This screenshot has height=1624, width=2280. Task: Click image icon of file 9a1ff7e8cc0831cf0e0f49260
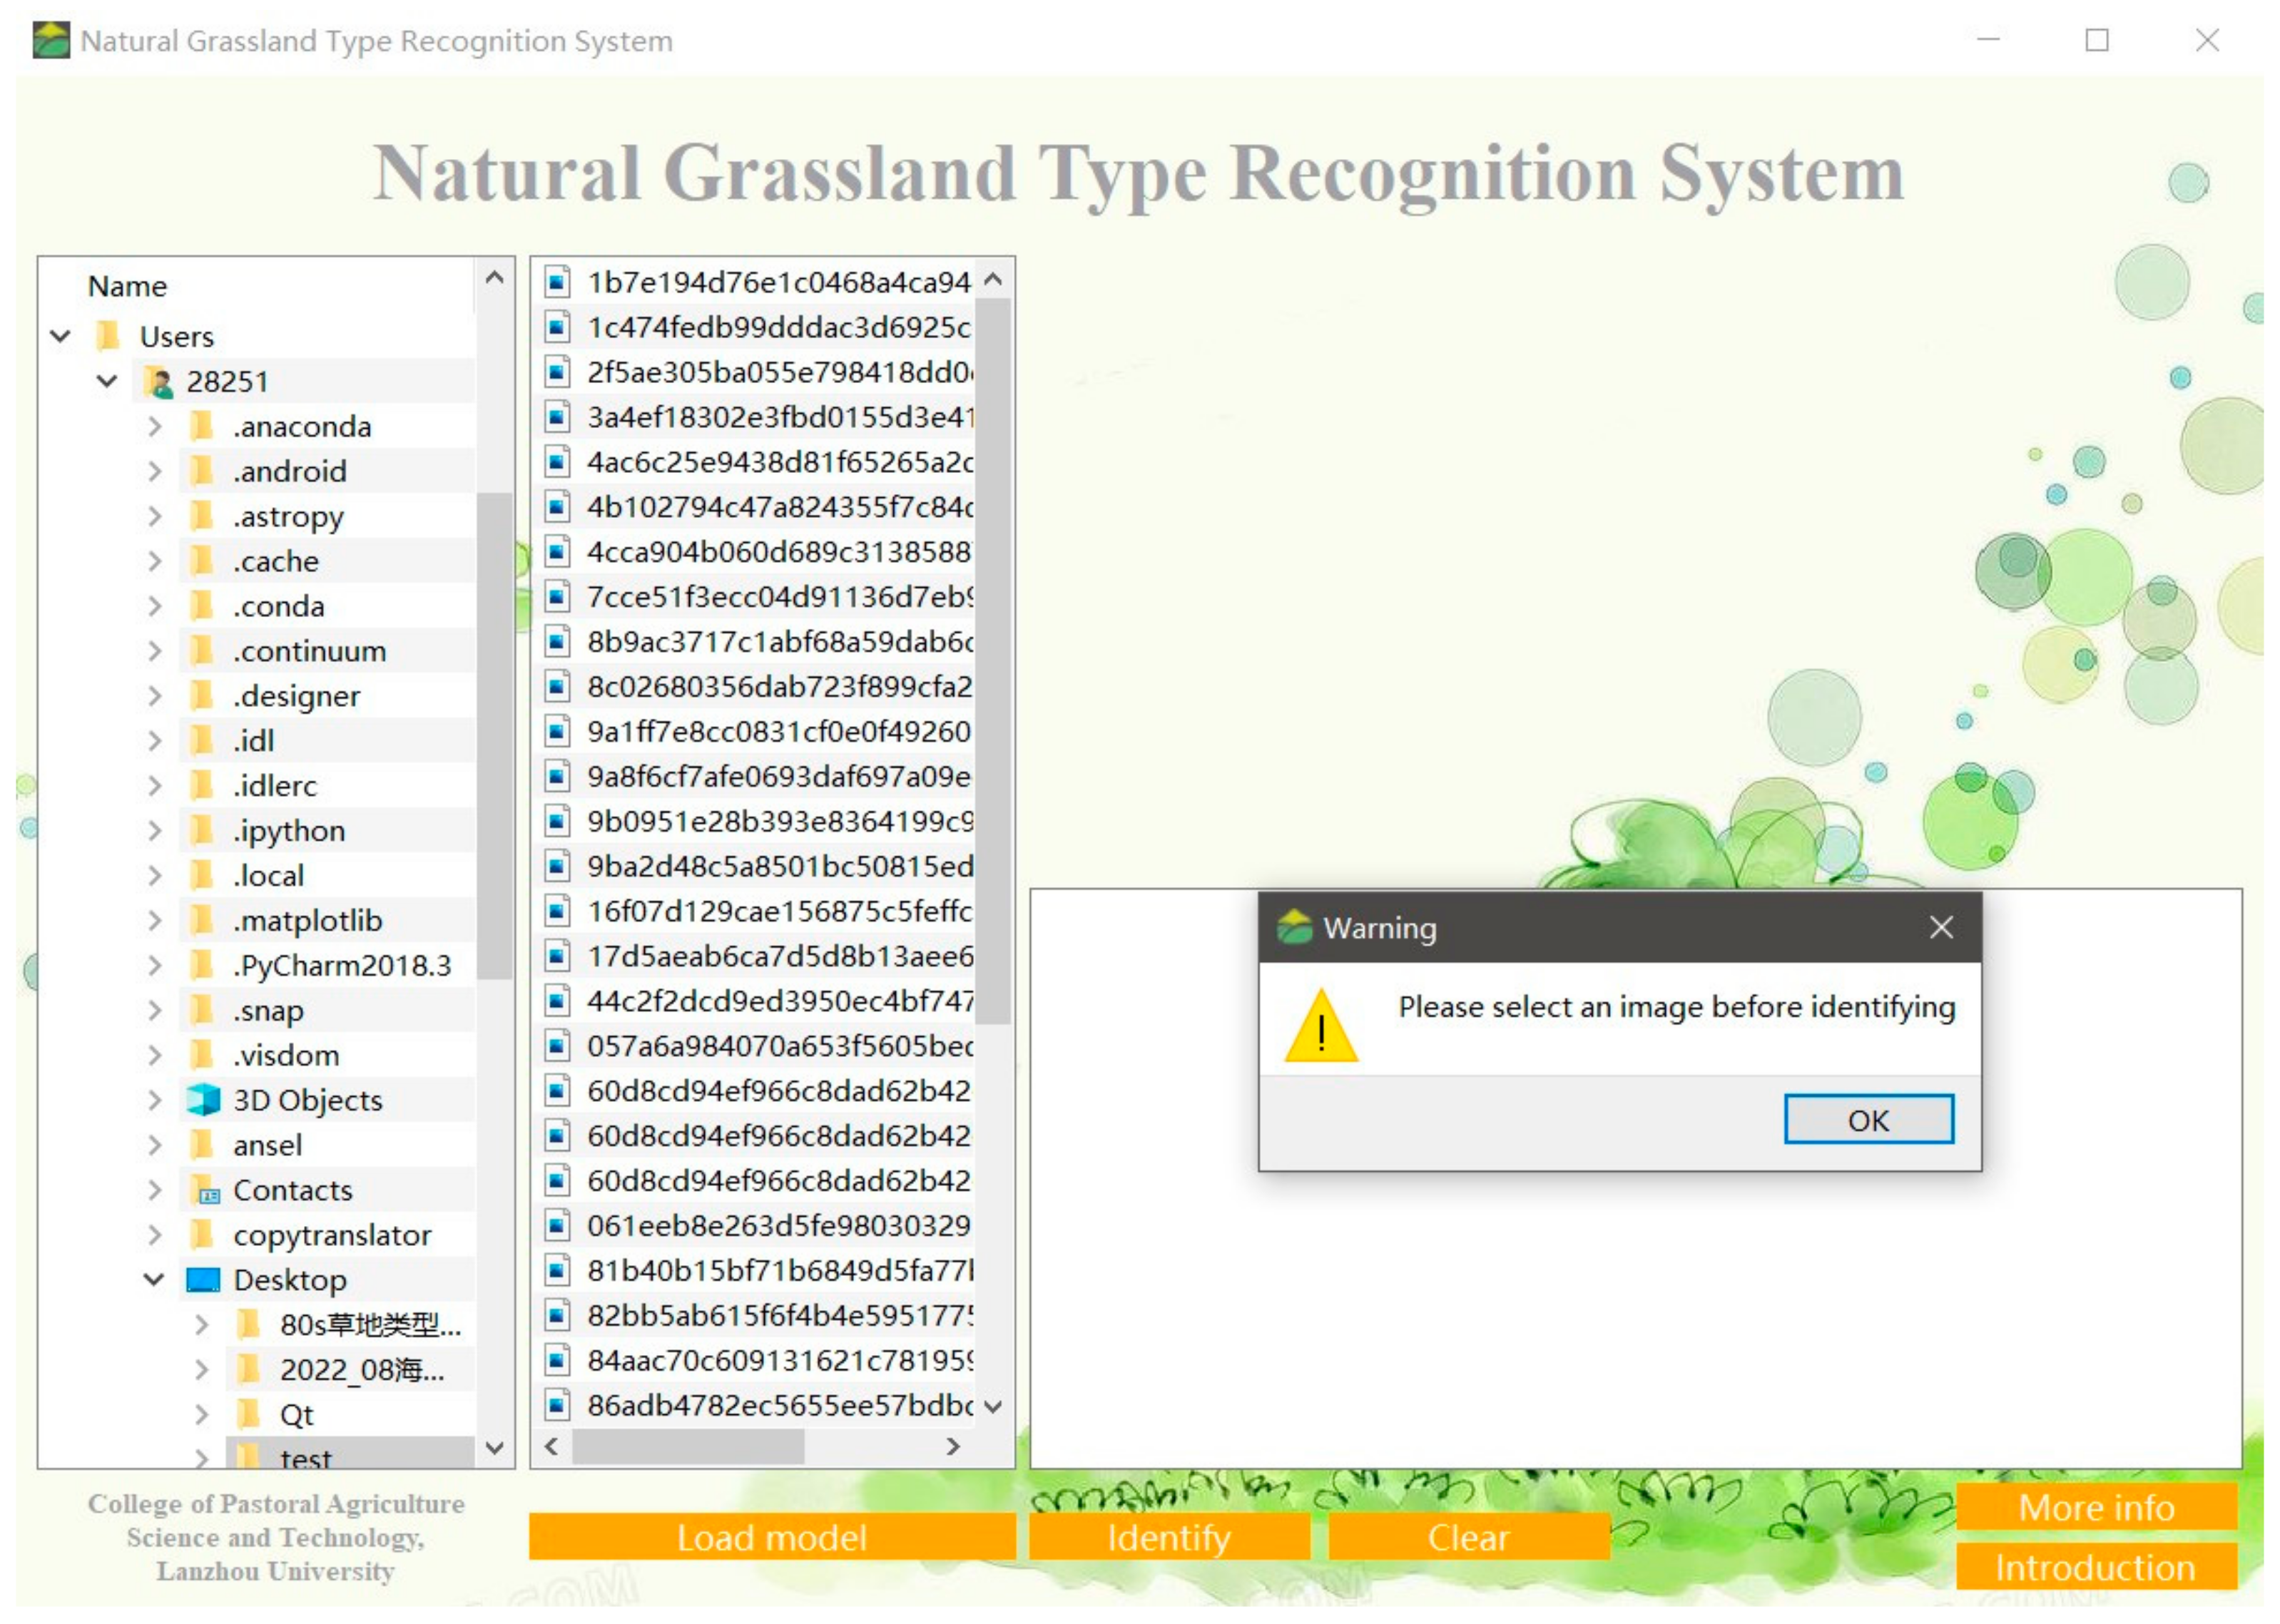coord(557,732)
